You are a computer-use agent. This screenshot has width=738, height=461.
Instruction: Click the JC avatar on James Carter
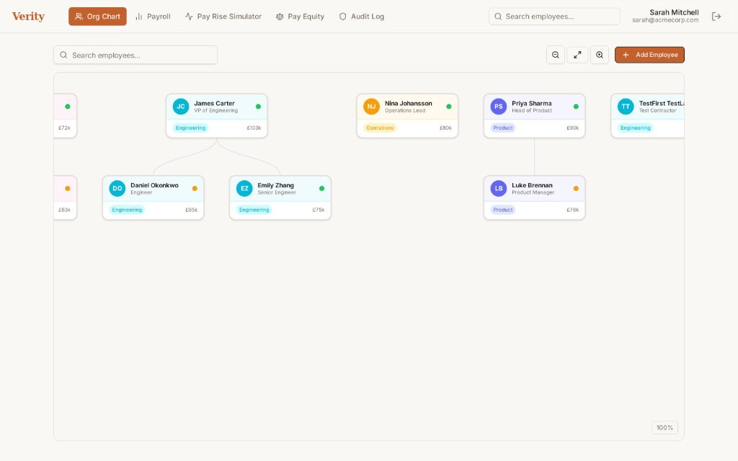(x=181, y=107)
